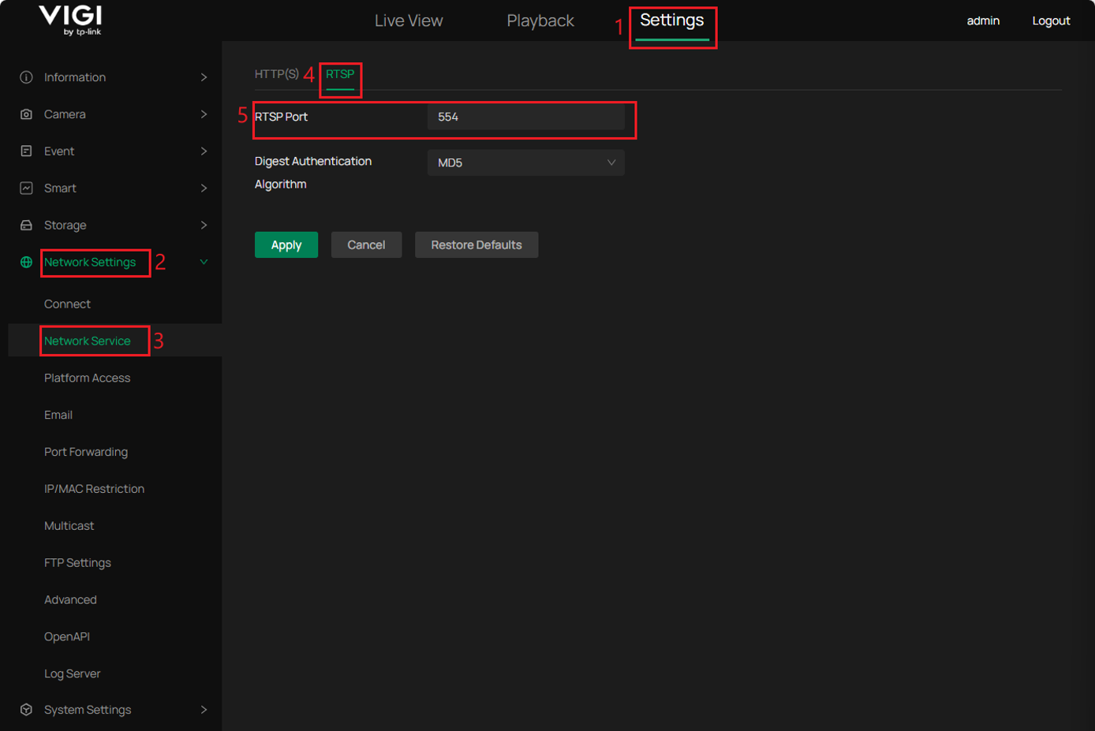Select the Network Service submenu item

[88, 341]
